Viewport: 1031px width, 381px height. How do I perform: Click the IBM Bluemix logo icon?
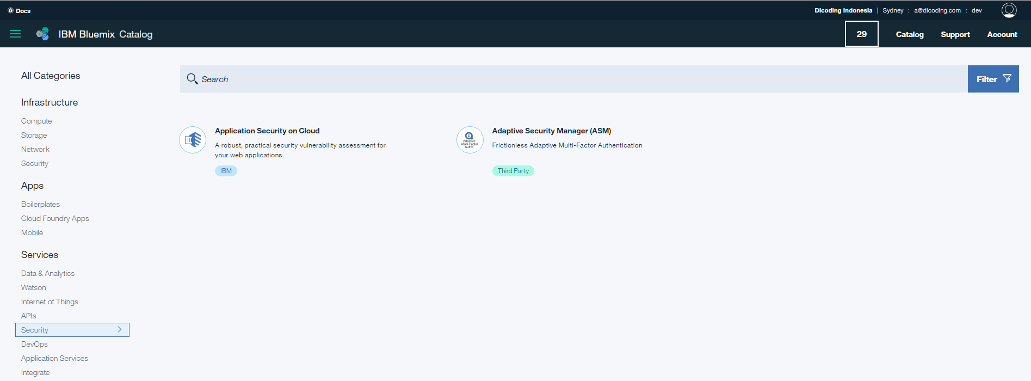(42, 34)
